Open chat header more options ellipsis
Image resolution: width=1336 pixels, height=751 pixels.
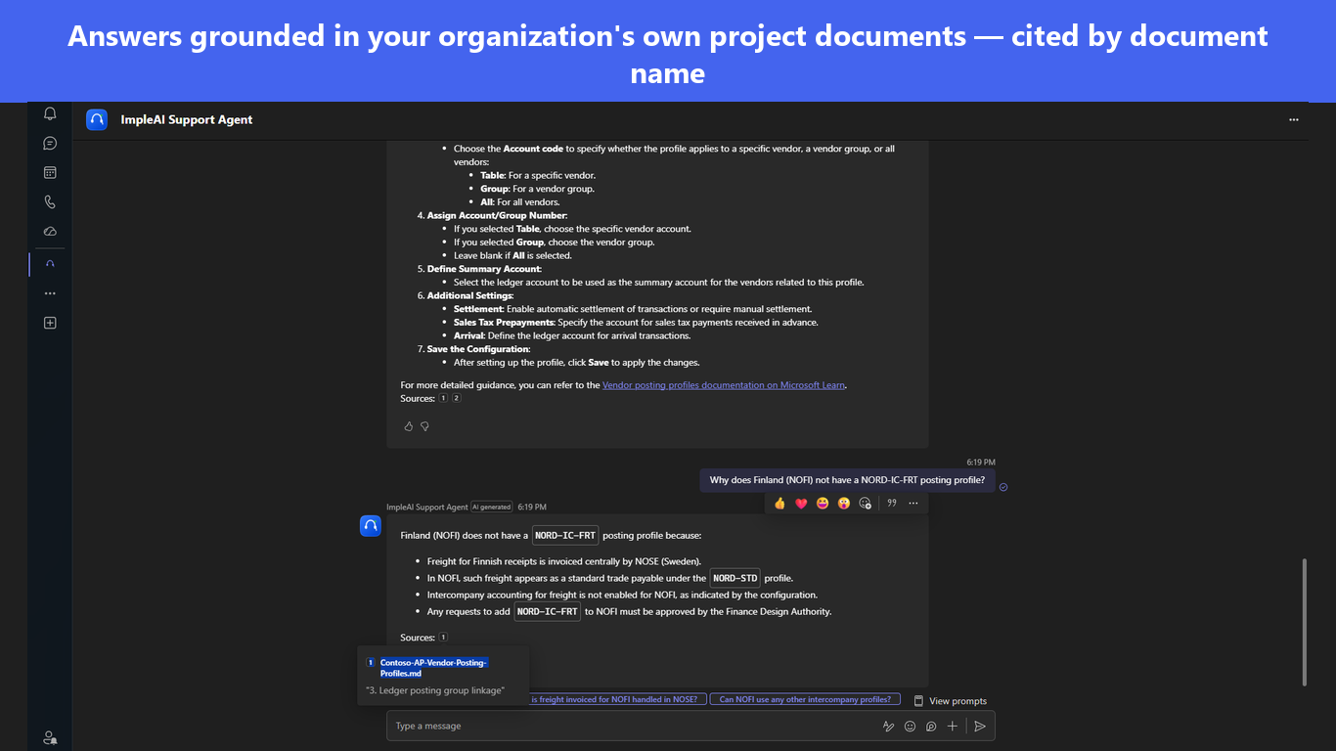pyautogui.click(x=1294, y=119)
